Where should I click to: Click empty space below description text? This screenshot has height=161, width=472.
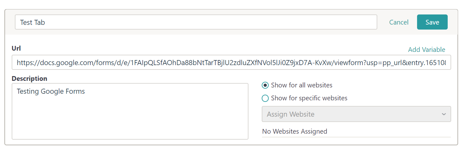coord(130,119)
